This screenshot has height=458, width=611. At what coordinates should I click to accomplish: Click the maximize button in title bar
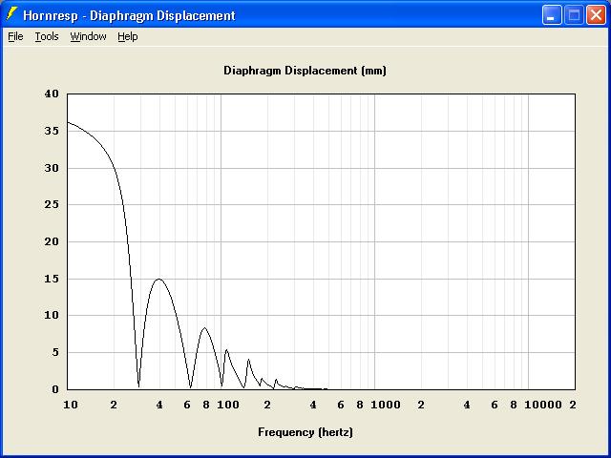(574, 15)
